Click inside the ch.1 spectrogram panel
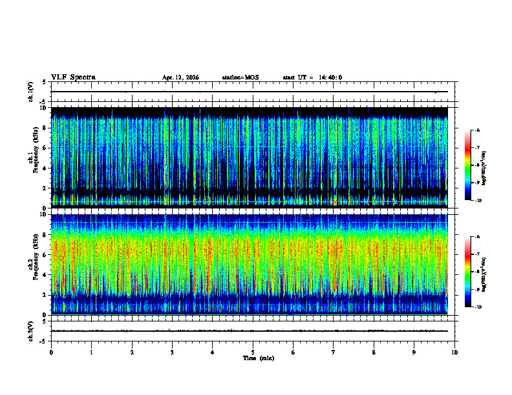This screenshot has height=395, width=512. tap(250, 157)
